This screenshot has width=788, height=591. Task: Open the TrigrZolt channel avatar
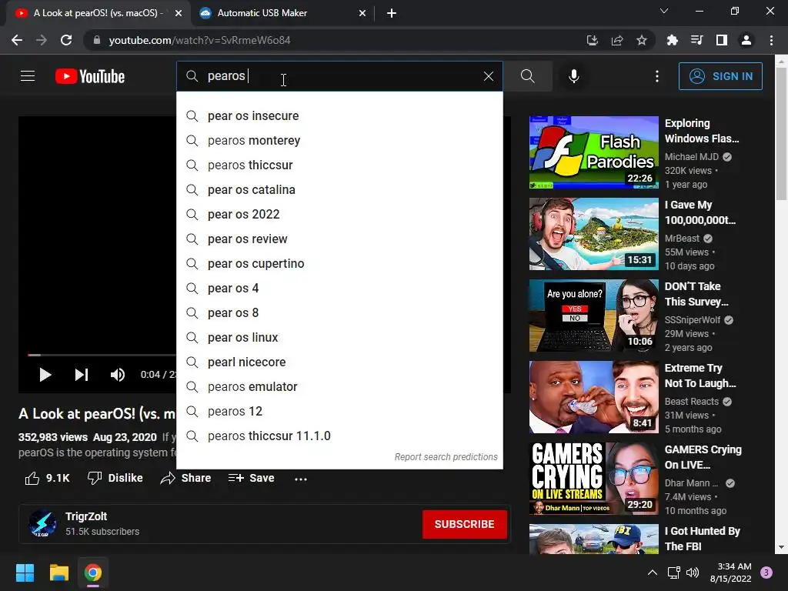pos(43,523)
